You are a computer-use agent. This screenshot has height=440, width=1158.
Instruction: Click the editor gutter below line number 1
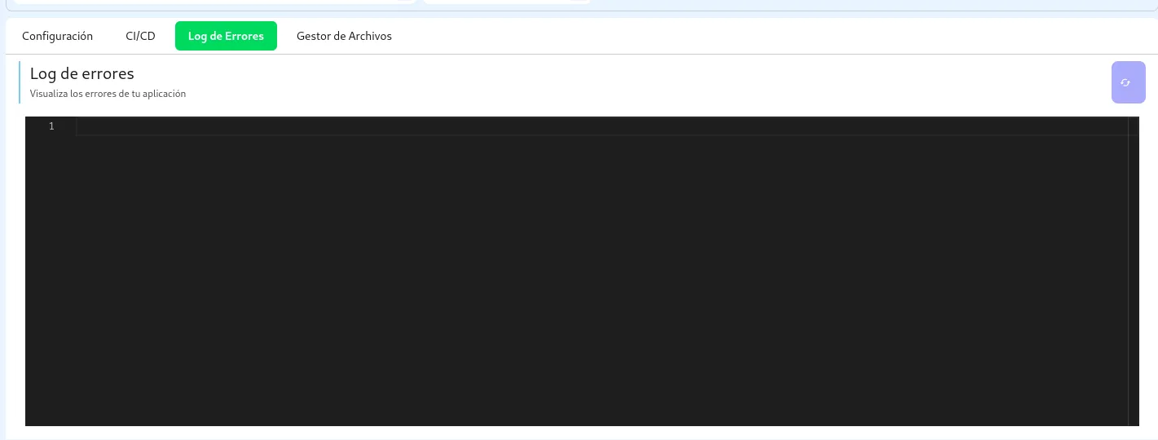tap(51, 280)
